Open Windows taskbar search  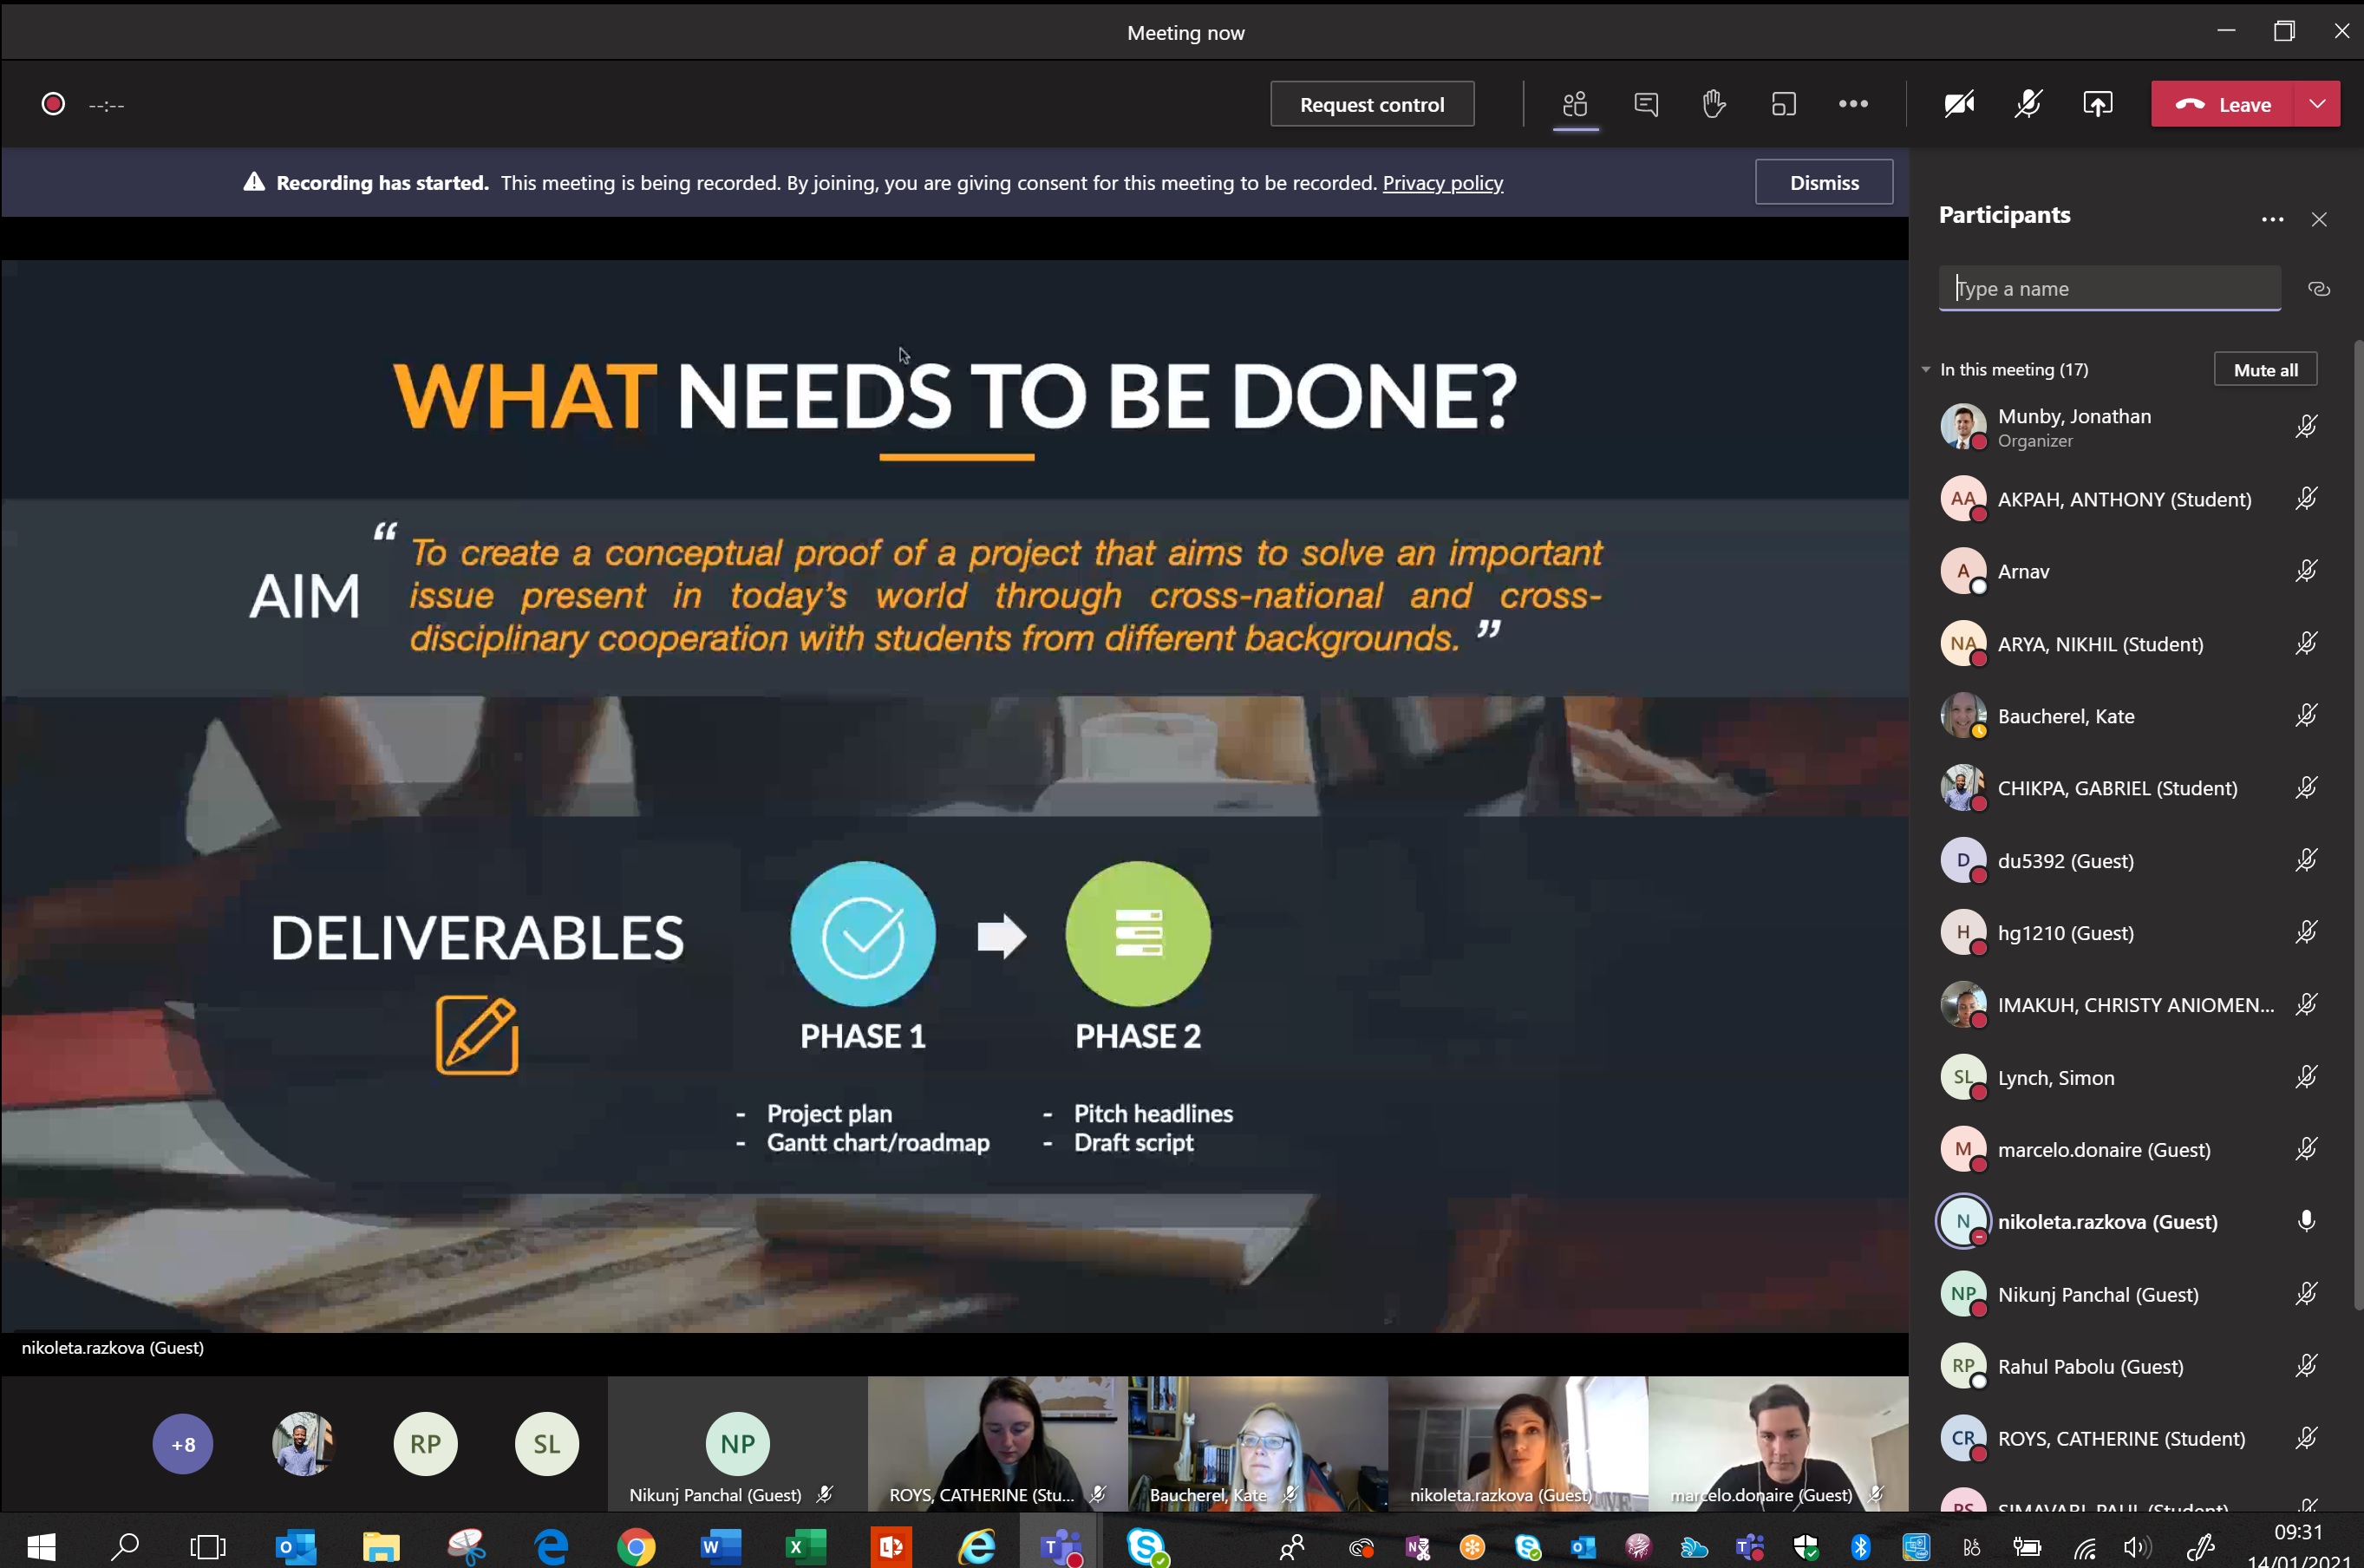pos(124,1546)
